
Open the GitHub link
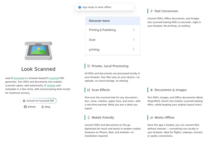(x=30, y=107)
